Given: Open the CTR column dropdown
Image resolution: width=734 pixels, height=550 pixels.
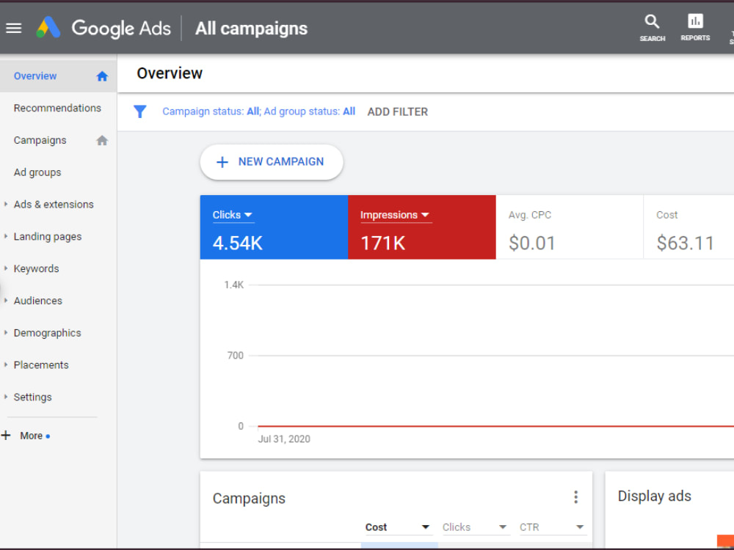Looking at the screenshot, I should (552, 527).
